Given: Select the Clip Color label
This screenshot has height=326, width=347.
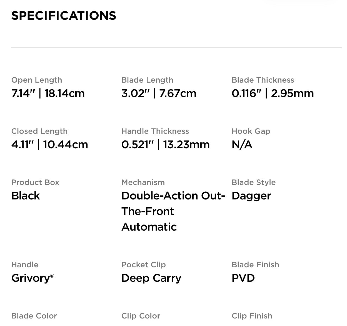Looking at the screenshot, I should 141,316.
